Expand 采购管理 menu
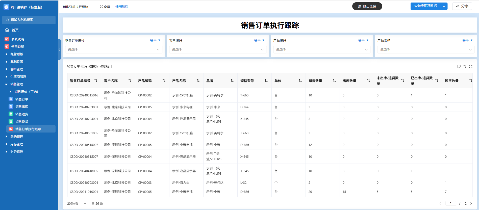Image resolution: width=479 pixels, height=210 pixels. point(7,137)
